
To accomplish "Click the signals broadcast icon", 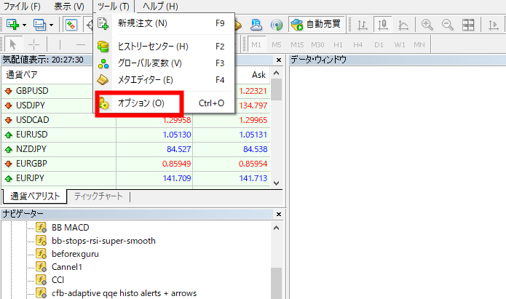I will tap(277, 25).
